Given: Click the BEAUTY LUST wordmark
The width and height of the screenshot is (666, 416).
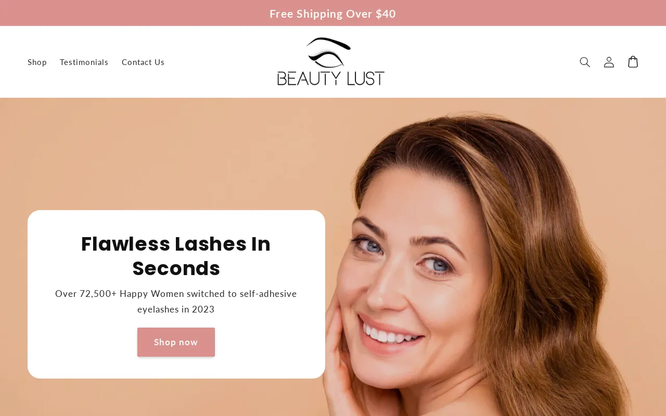Looking at the screenshot, I should coord(331,78).
